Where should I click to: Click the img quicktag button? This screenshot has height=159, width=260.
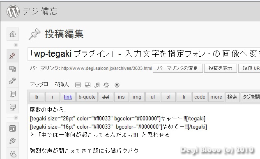137,97
